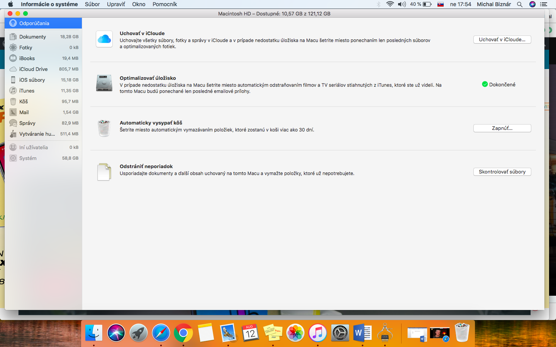Click the Automaticky vysypať kôš heading
Image resolution: width=556 pixels, height=347 pixels.
pos(151,123)
